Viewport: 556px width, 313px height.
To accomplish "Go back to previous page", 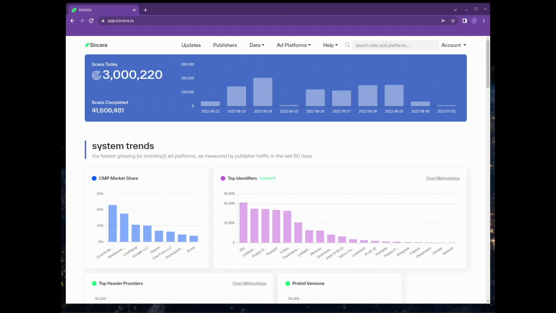I will click(x=72, y=21).
